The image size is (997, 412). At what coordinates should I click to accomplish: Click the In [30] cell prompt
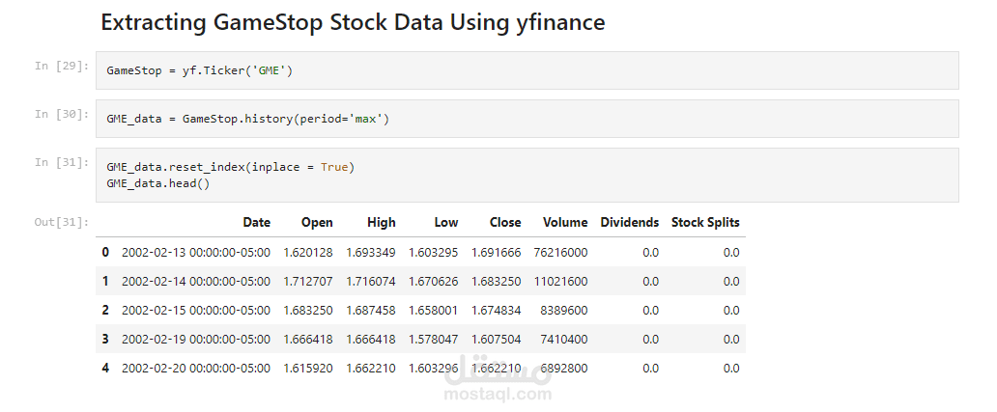pyautogui.click(x=62, y=114)
